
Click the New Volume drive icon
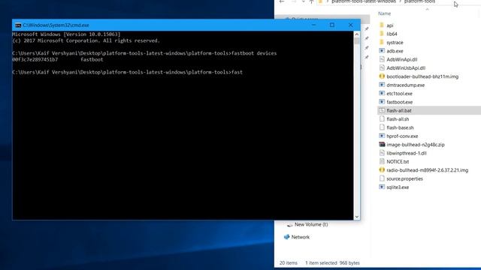pyautogui.click(x=289, y=225)
